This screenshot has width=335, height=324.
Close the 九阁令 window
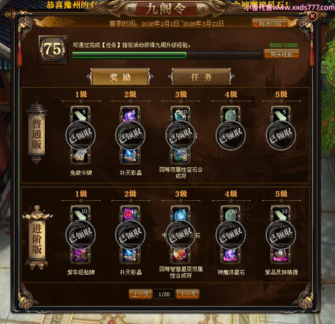click(312, 16)
